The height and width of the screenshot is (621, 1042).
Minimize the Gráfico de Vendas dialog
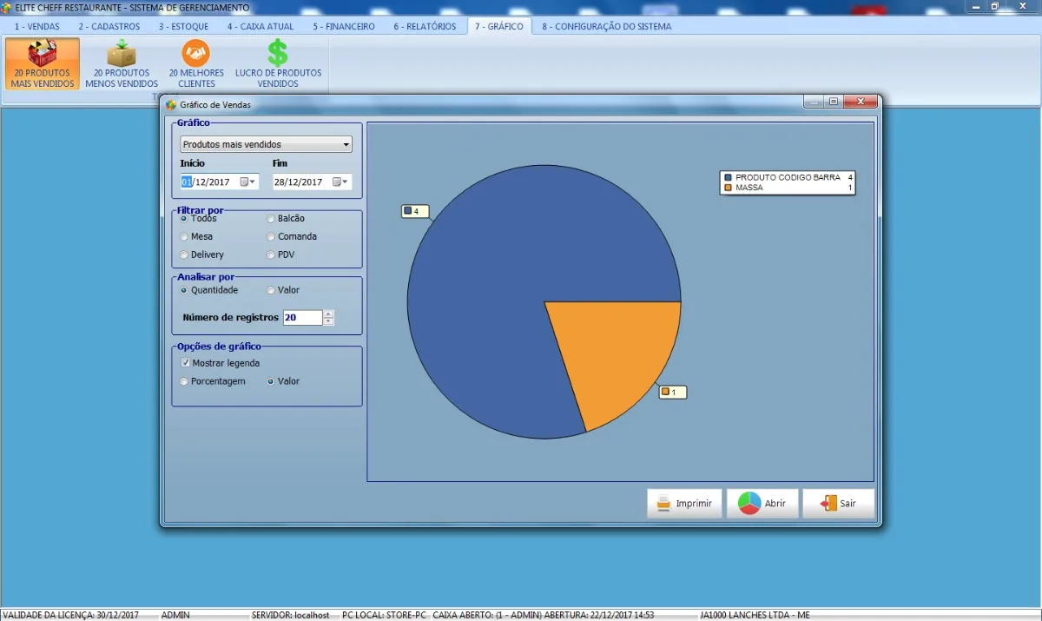(x=814, y=102)
